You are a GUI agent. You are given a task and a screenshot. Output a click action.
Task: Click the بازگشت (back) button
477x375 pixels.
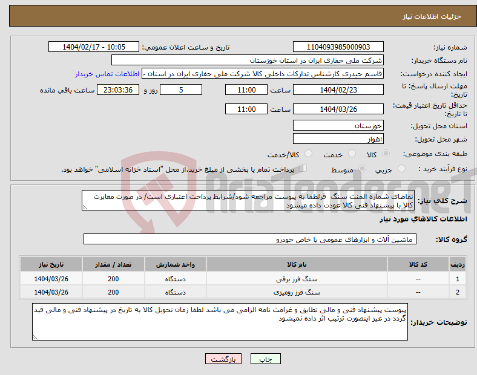(x=223, y=359)
